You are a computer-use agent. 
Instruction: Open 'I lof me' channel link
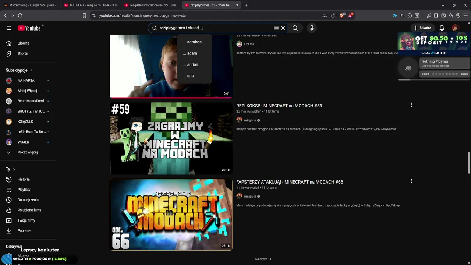click(x=249, y=44)
